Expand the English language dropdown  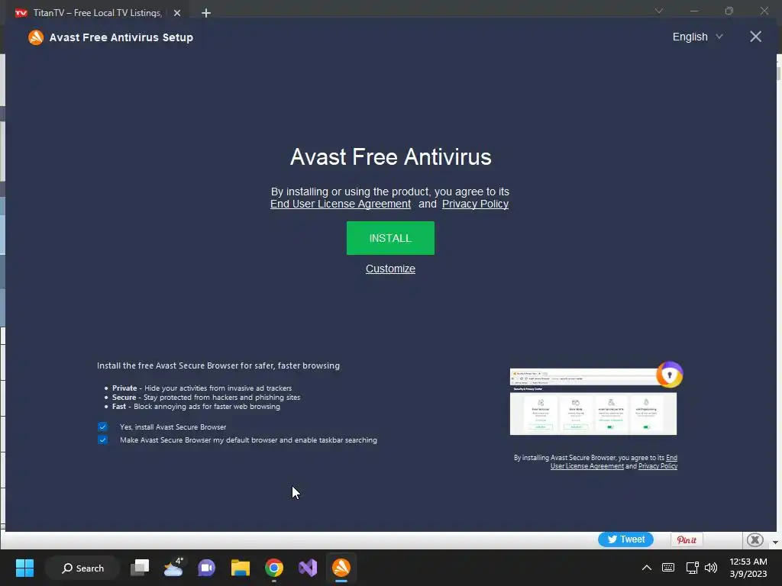[x=697, y=37]
